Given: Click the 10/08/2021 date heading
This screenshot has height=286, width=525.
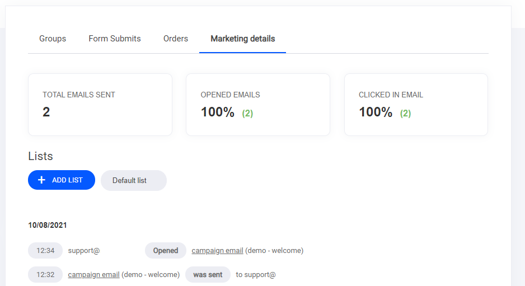Looking at the screenshot, I should tap(48, 226).
